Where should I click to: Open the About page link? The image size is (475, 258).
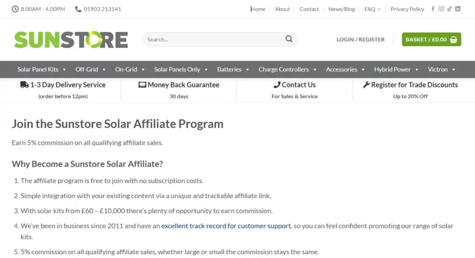[282, 9]
